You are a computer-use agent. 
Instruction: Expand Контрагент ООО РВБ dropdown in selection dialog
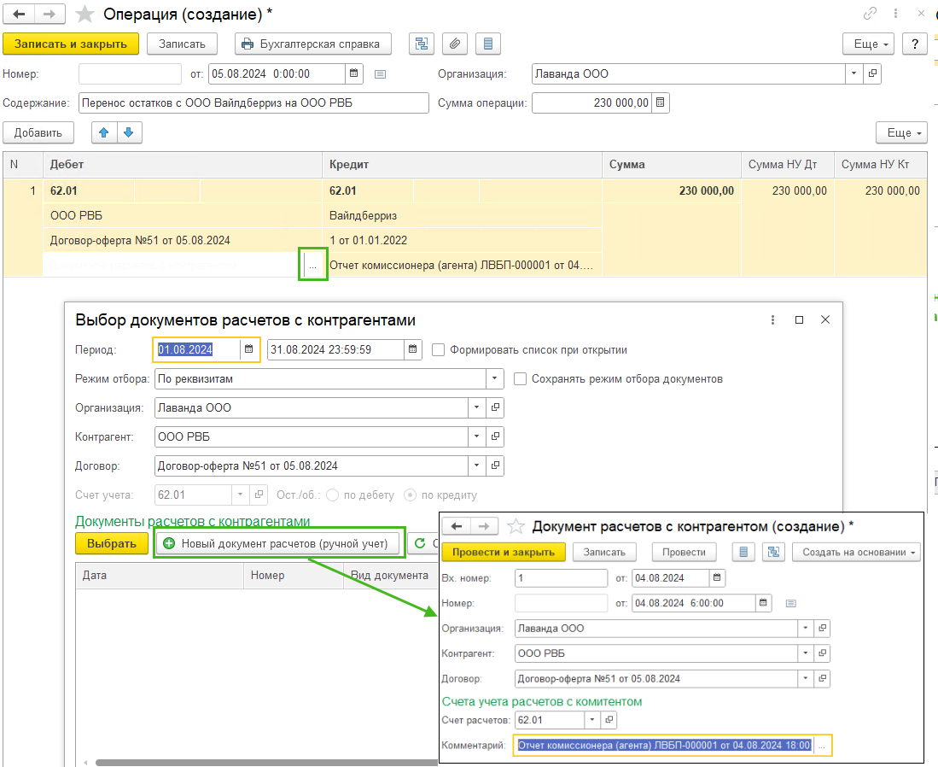pyautogui.click(x=477, y=436)
